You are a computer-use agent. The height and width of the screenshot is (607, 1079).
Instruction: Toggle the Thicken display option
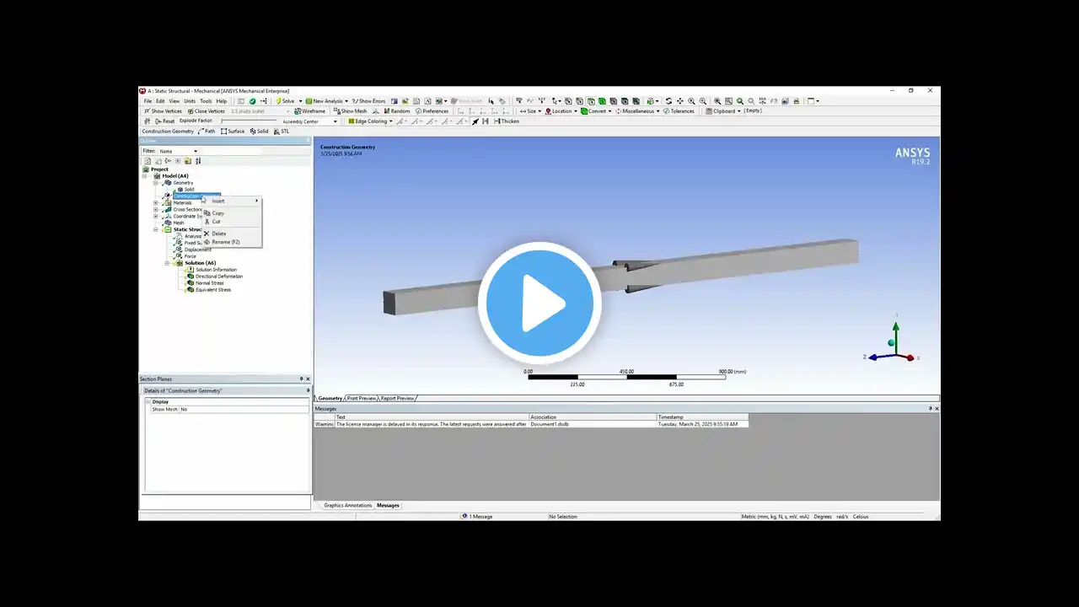click(507, 121)
